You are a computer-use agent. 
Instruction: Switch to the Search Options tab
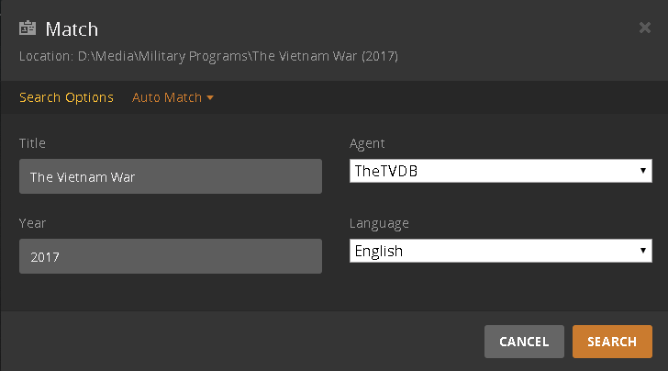66,97
